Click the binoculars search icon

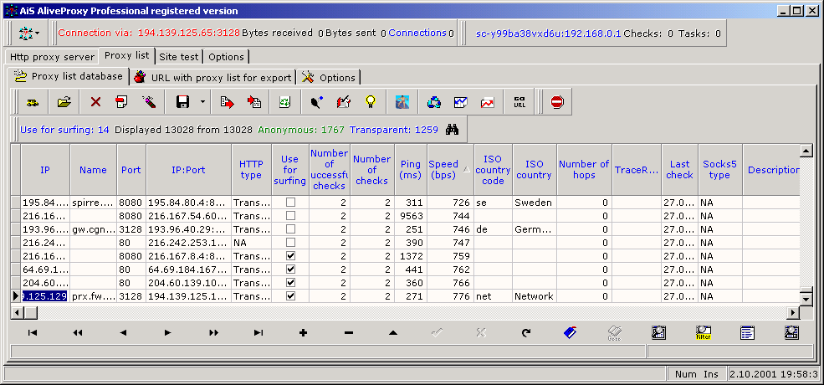click(452, 130)
